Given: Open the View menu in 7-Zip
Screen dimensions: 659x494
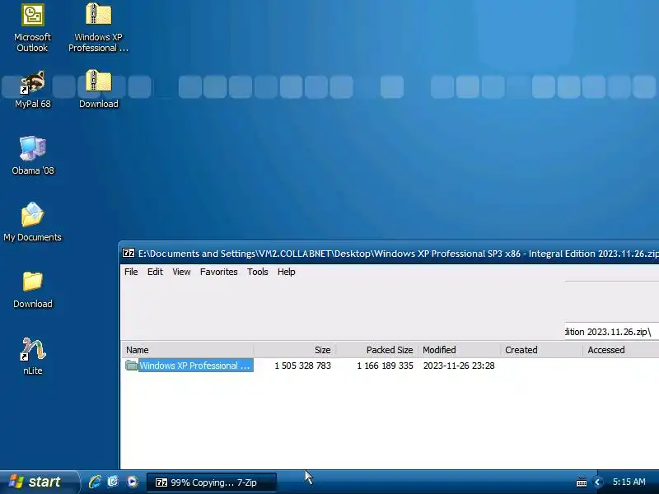Looking at the screenshot, I should pyautogui.click(x=181, y=272).
